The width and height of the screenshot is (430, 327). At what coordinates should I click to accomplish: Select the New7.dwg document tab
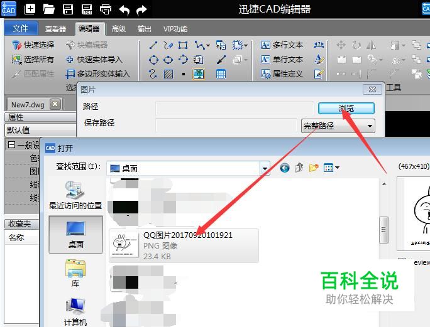click(28, 105)
